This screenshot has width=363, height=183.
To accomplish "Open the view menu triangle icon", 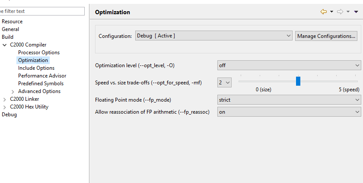I will [356, 12].
